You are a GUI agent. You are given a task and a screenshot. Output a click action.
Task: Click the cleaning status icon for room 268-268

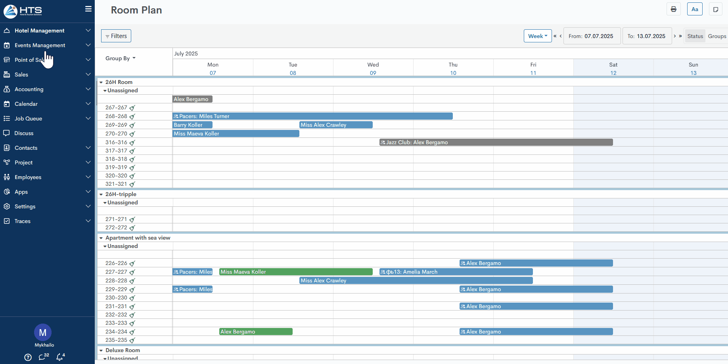[x=132, y=116]
